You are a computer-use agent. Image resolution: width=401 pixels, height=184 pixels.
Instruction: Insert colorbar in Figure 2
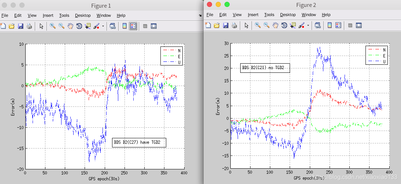(330, 25)
